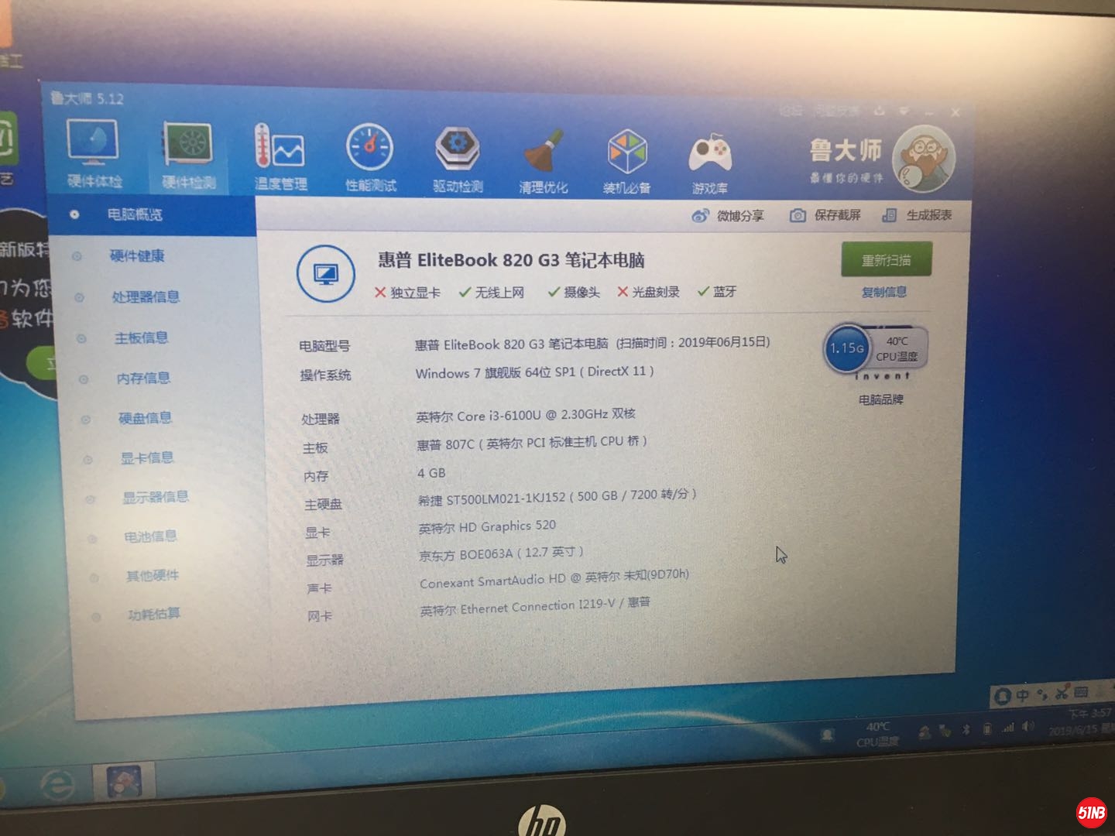Viewport: 1115px width, 836px height.
Task: Click the 电脑品牌 brand label
Action: coord(881,399)
